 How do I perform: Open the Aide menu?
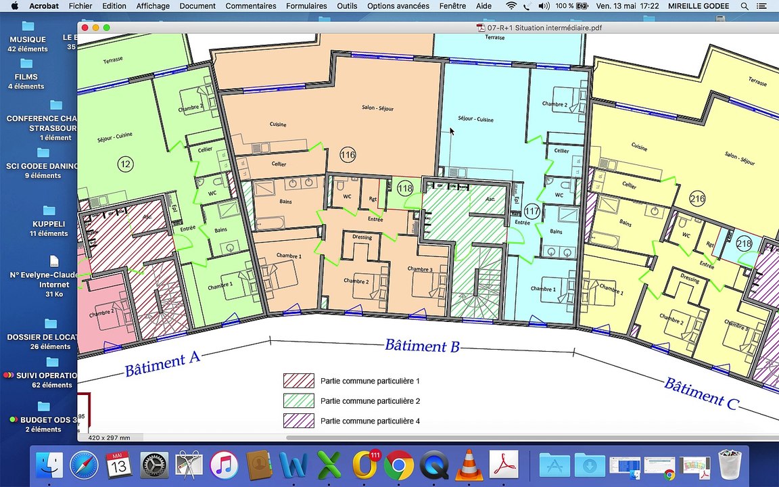483,6
